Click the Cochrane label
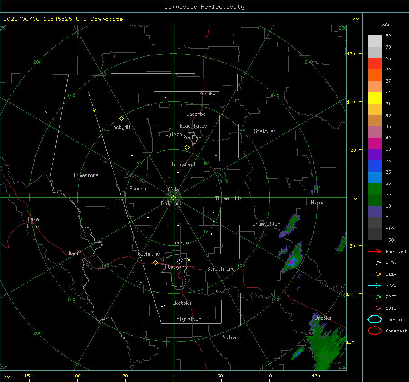This screenshot has height=382, width=409. click(x=149, y=254)
